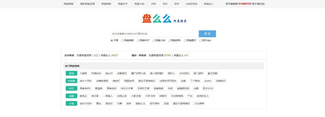
Task: Select the 软件app radio option
Action: click(200, 40)
